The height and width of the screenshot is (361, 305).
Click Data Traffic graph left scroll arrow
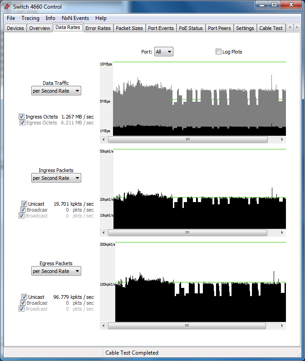point(103,140)
